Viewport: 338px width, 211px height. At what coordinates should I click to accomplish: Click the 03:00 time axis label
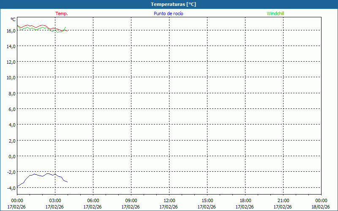pyautogui.click(x=55, y=201)
